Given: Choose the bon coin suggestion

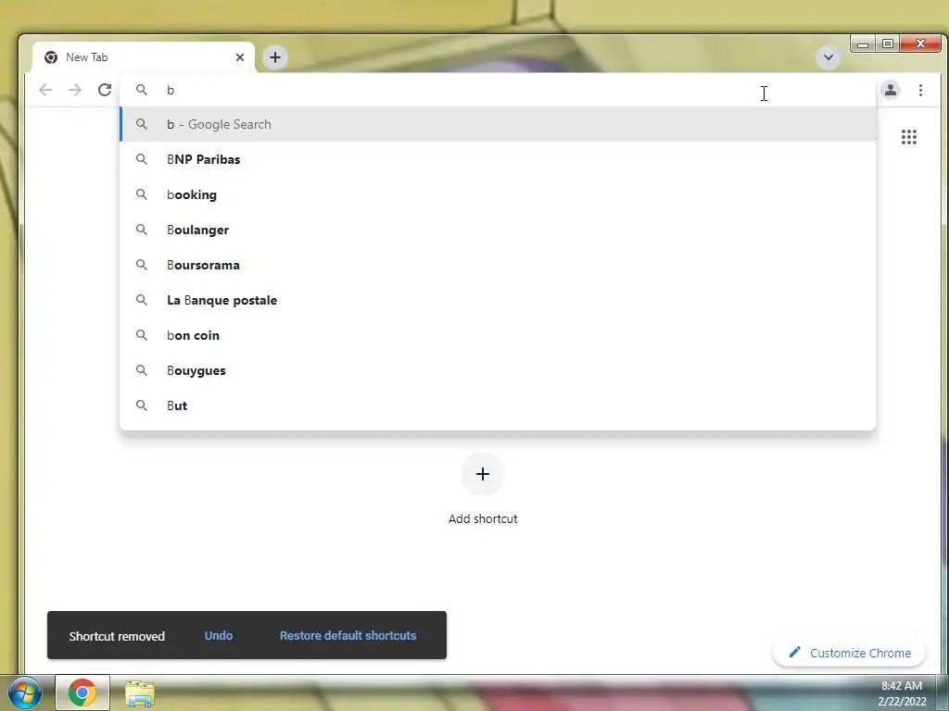Looking at the screenshot, I should pos(498,335).
